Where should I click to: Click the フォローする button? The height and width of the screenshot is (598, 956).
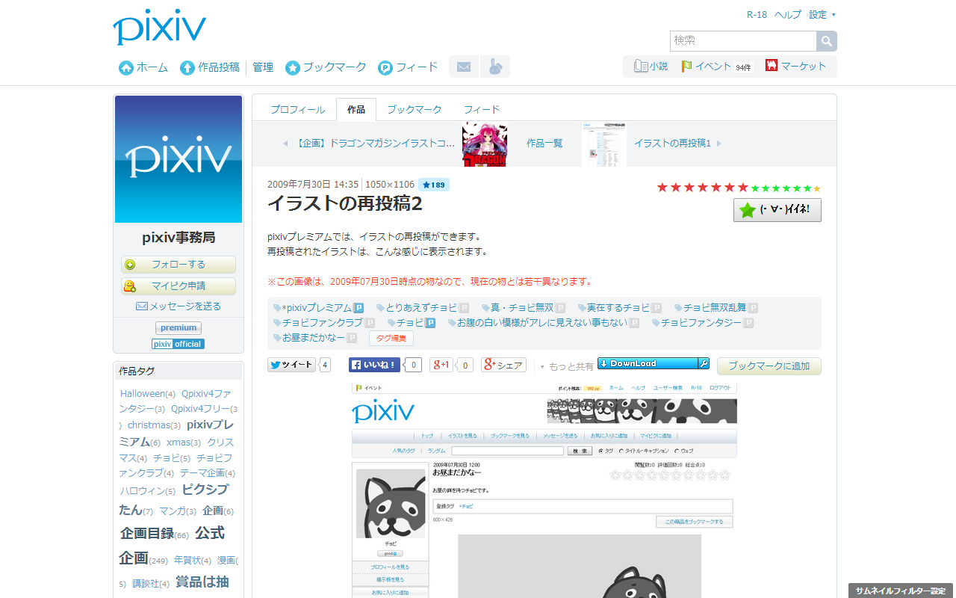coord(179,265)
